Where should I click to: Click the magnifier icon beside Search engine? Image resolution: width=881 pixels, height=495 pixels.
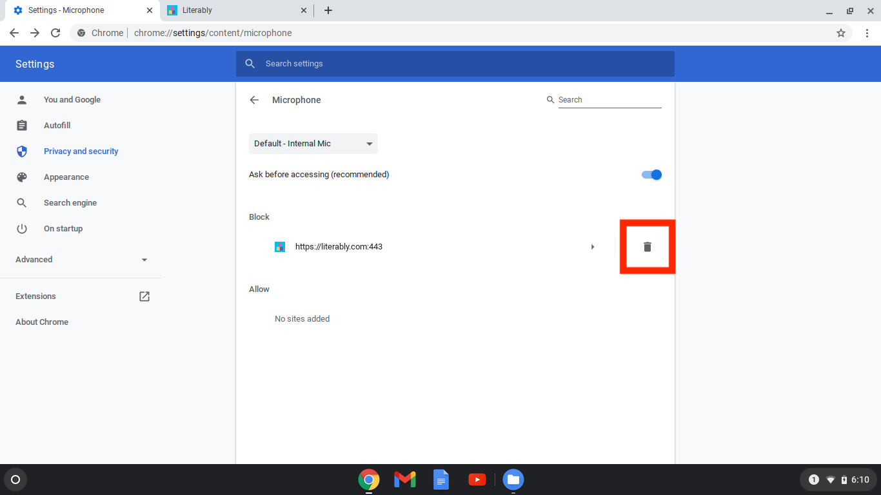pos(22,203)
